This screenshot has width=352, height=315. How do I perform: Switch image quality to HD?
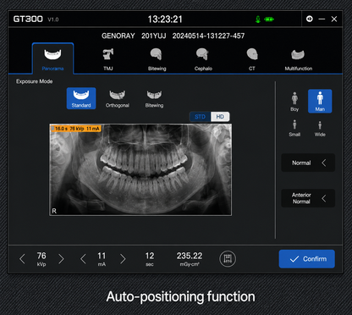click(220, 117)
